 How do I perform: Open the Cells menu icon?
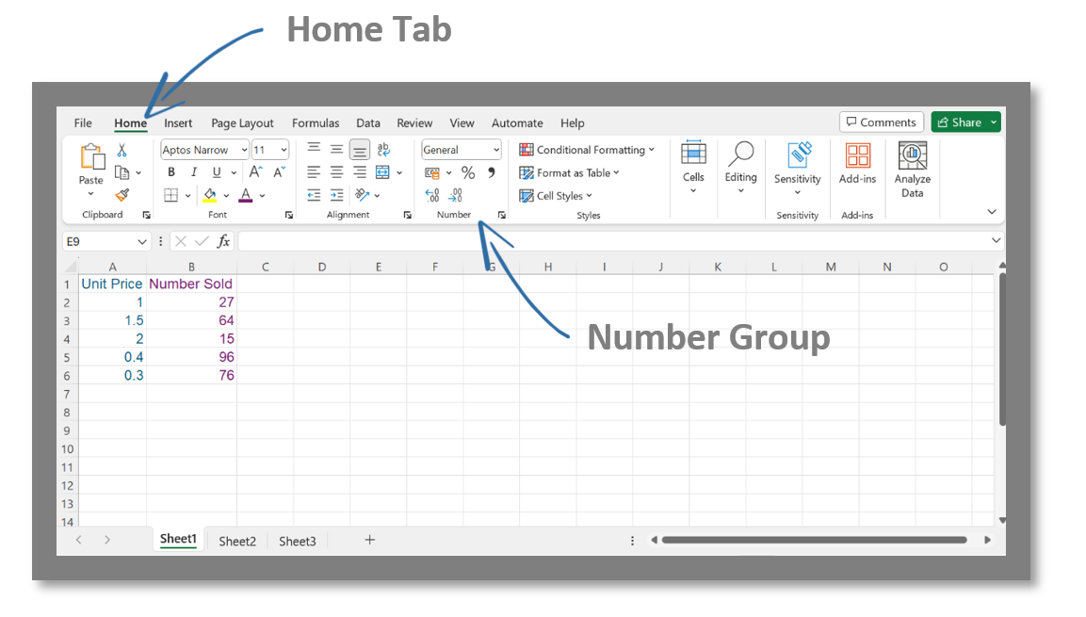coord(693,153)
